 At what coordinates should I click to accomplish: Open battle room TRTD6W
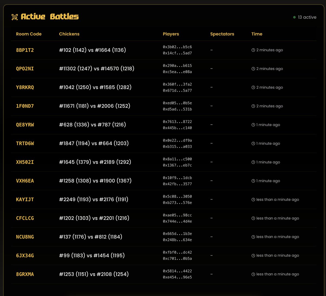(x=25, y=144)
